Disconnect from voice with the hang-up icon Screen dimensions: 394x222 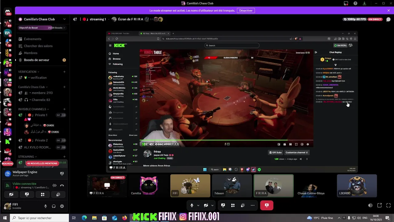(62, 185)
